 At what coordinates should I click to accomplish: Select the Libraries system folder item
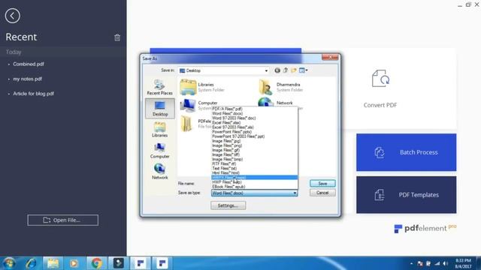click(202, 87)
